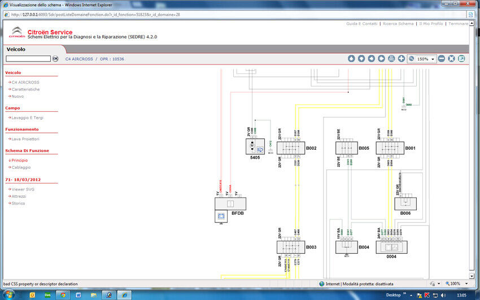
Task: Open Ricerca Schema in the top menu
Action: coord(398,24)
